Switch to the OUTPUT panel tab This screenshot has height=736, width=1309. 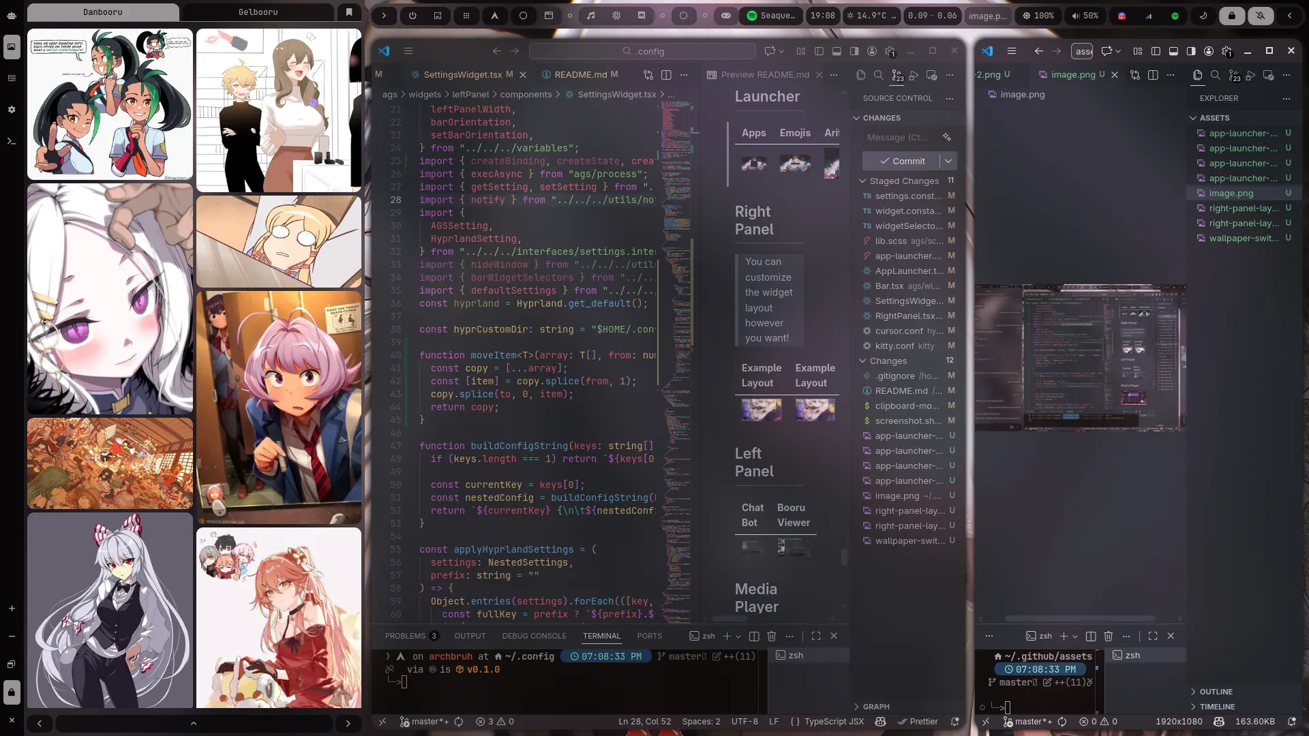point(470,636)
